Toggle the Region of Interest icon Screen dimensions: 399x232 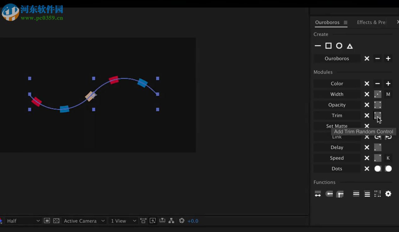[47, 221]
